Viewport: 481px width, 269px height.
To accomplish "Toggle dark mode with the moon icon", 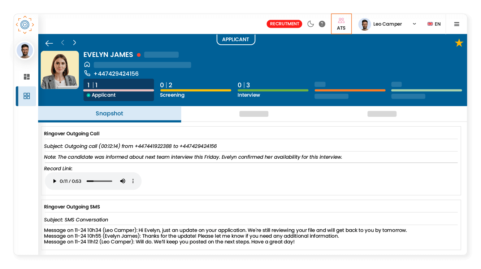I will (311, 24).
